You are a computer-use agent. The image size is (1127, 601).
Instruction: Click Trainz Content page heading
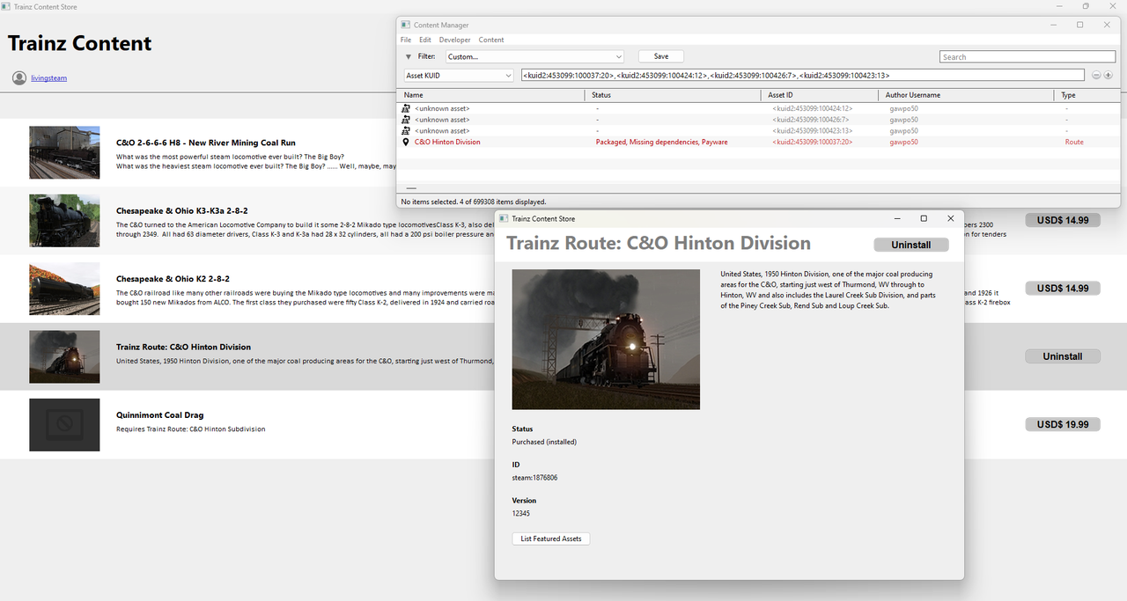pyautogui.click(x=80, y=43)
